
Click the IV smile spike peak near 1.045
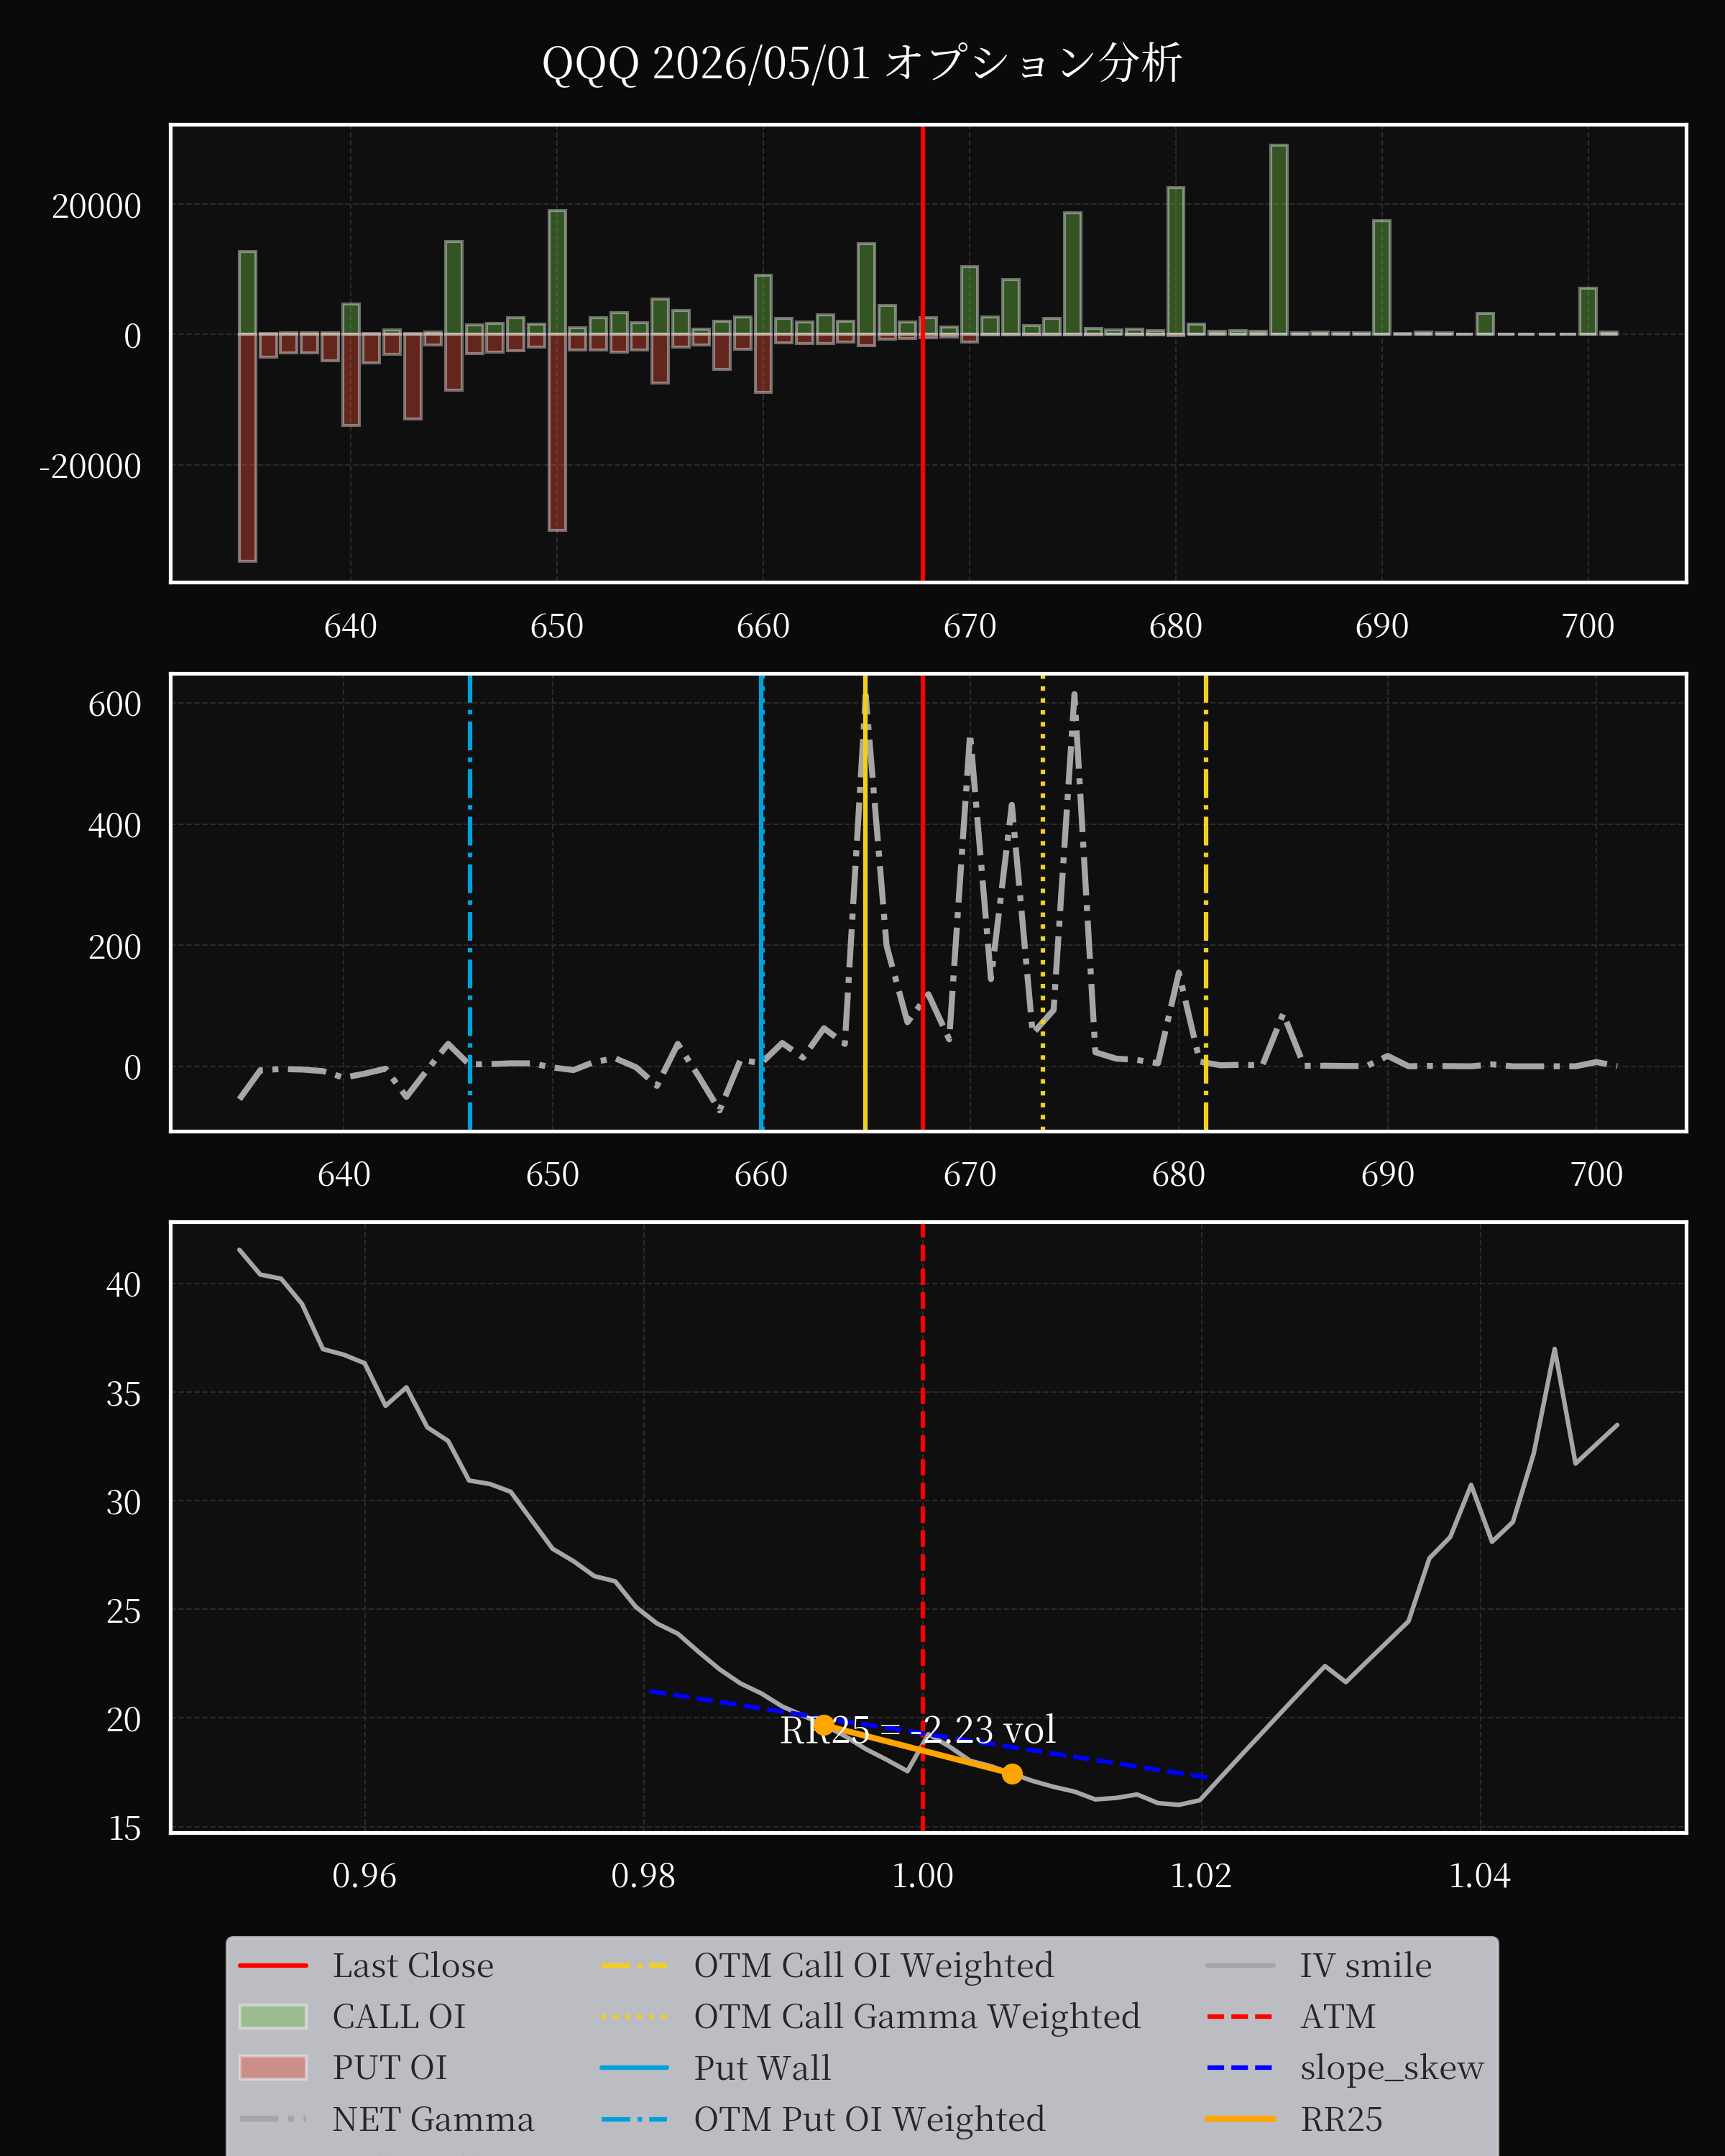pos(1554,1349)
